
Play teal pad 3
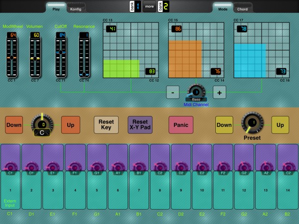pyautogui.click(x=53, y=190)
